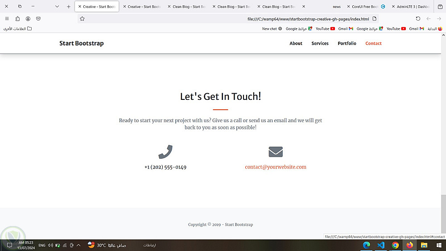This screenshot has height=251, width=446.
Task: Click the Firefox taskbar icon
Action: pos(409,245)
